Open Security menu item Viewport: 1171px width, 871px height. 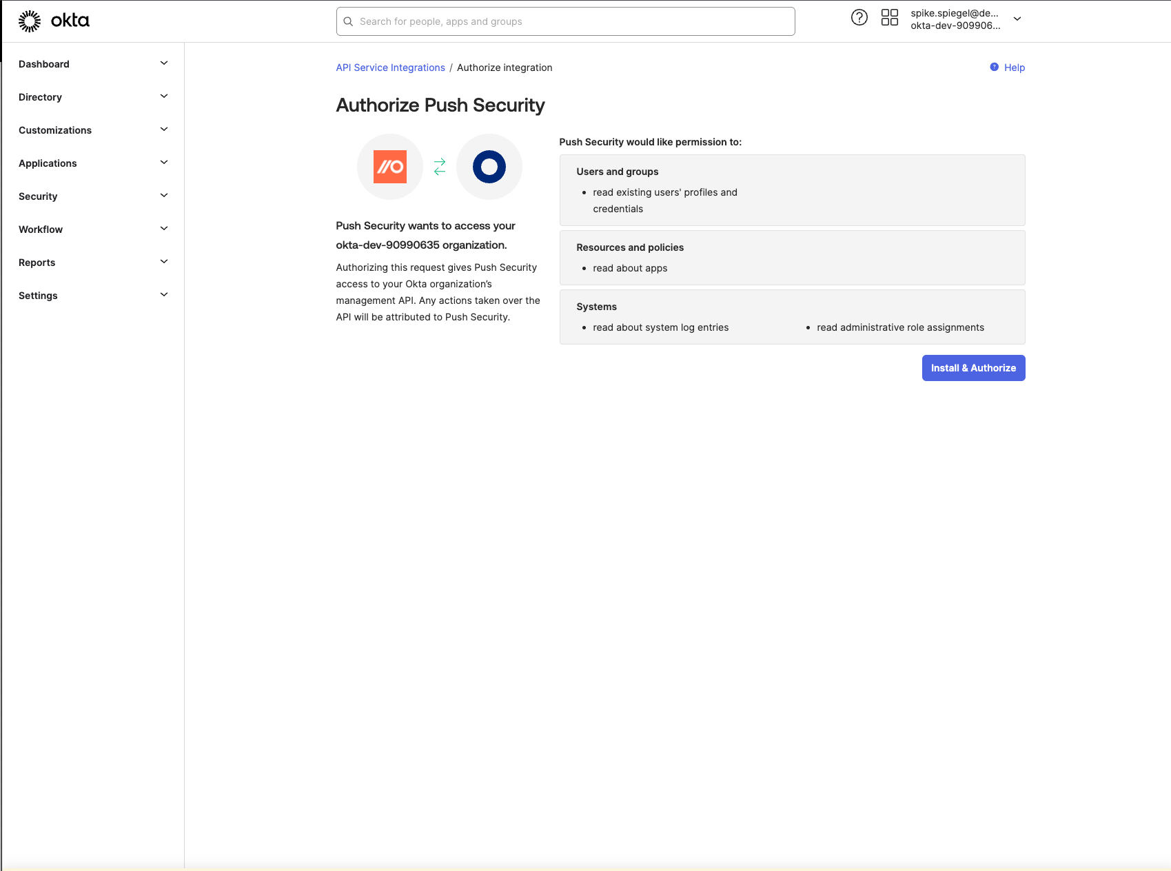[x=38, y=196]
